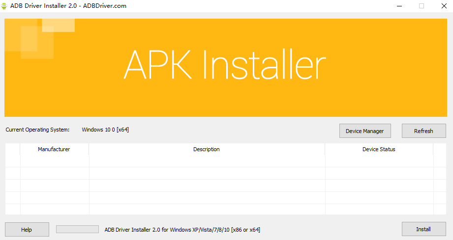Click the ADB Driver Installer 2.0 footer text
Screen dimensions: 453x240
point(182,229)
